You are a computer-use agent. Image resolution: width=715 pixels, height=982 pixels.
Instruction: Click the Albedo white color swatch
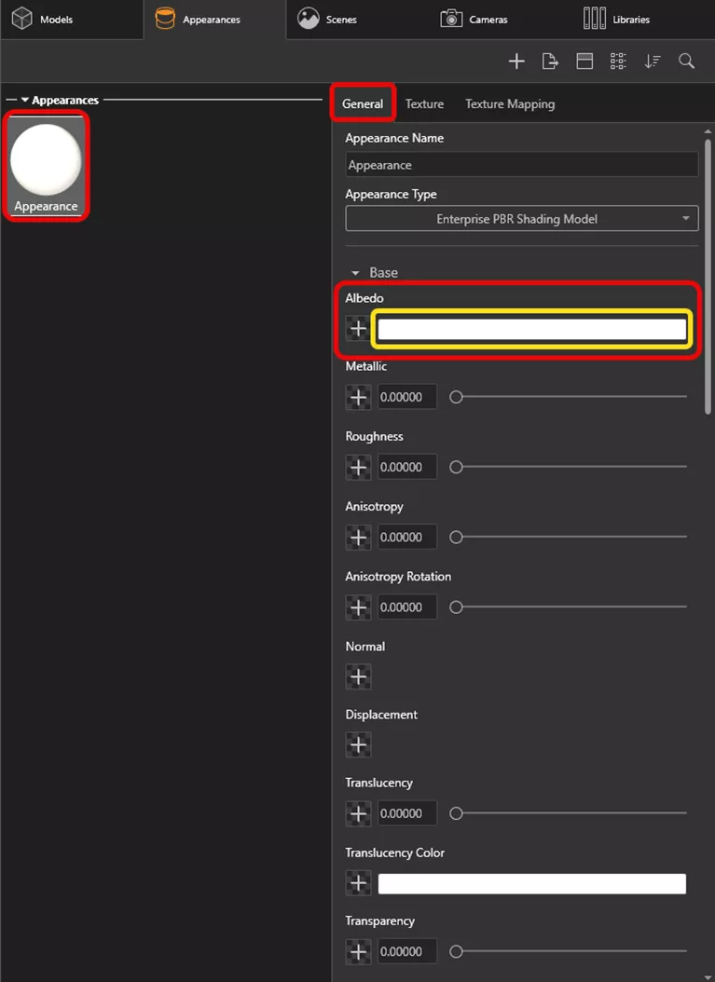click(x=532, y=329)
